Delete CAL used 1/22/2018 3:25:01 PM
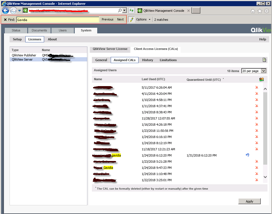Image resolution: width=272 pixels, height=214 pixels. (257, 180)
